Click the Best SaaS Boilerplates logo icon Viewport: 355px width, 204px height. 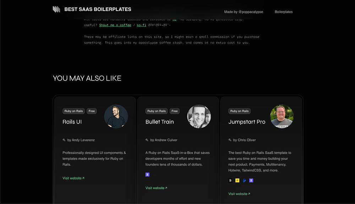(56, 9)
